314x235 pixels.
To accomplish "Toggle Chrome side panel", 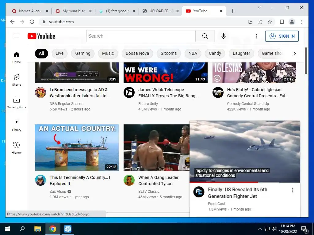I will pyautogui.click(x=282, y=22).
